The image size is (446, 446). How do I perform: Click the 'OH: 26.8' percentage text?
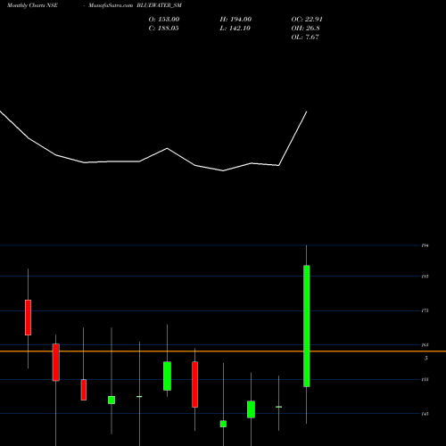coord(306,29)
